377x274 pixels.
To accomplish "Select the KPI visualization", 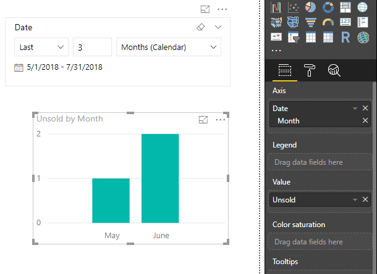I will (x=276, y=37).
